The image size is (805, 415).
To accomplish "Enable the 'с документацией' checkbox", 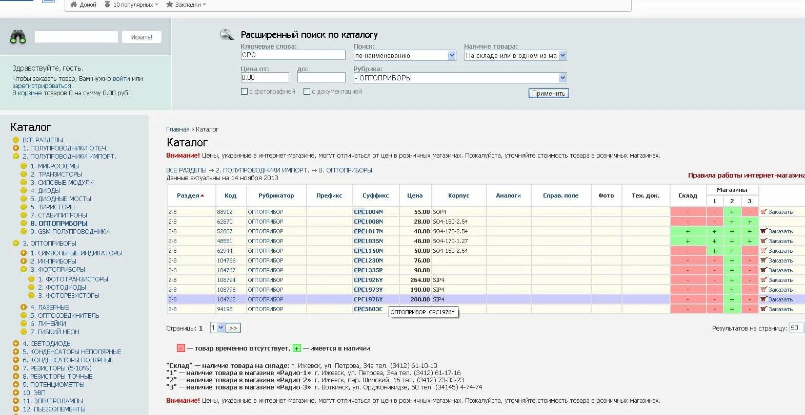I will click(307, 92).
